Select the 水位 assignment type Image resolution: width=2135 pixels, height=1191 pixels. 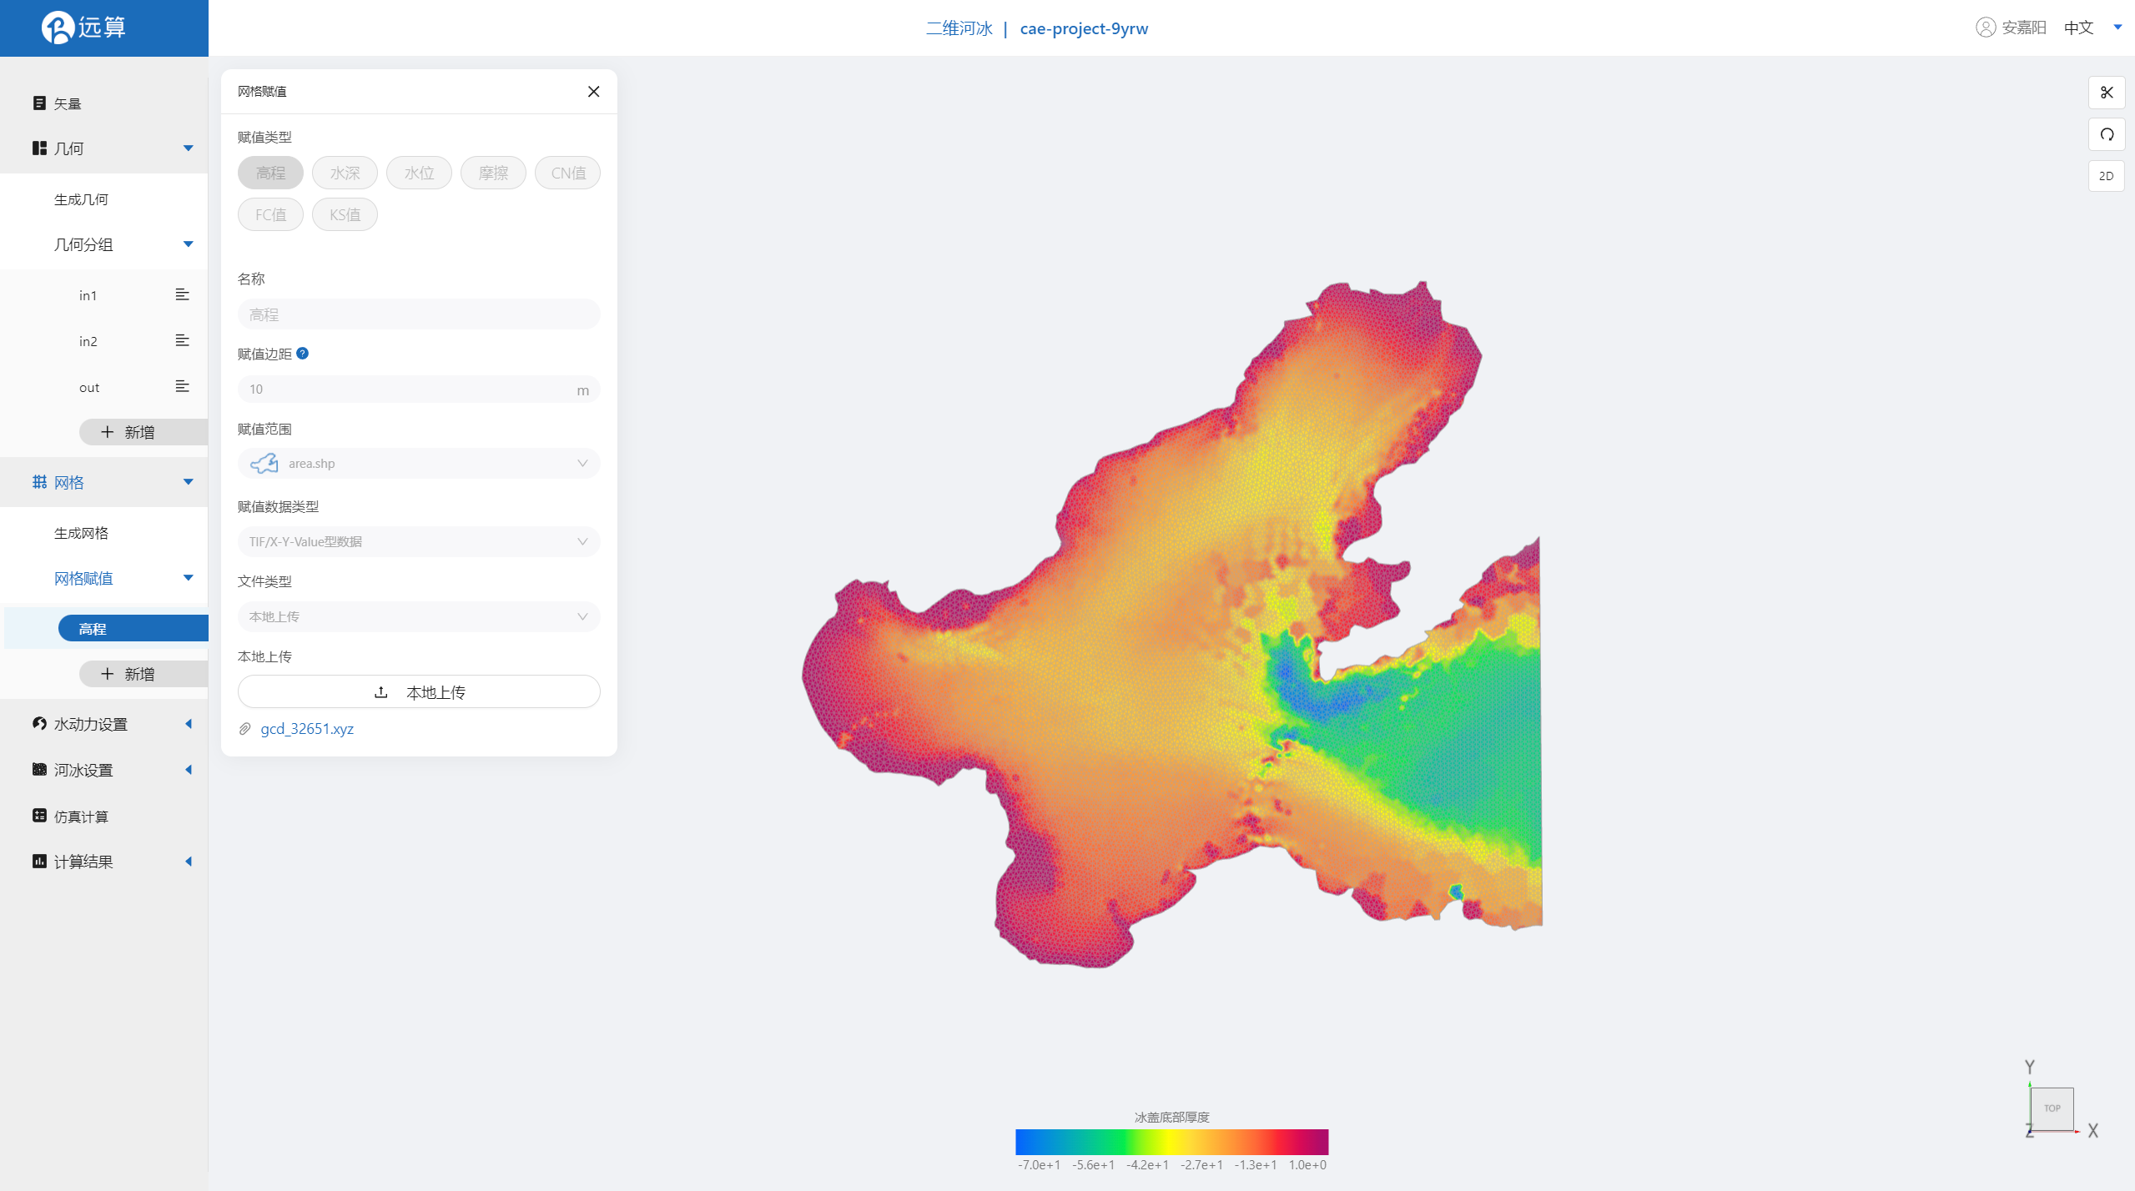(x=419, y=173)
